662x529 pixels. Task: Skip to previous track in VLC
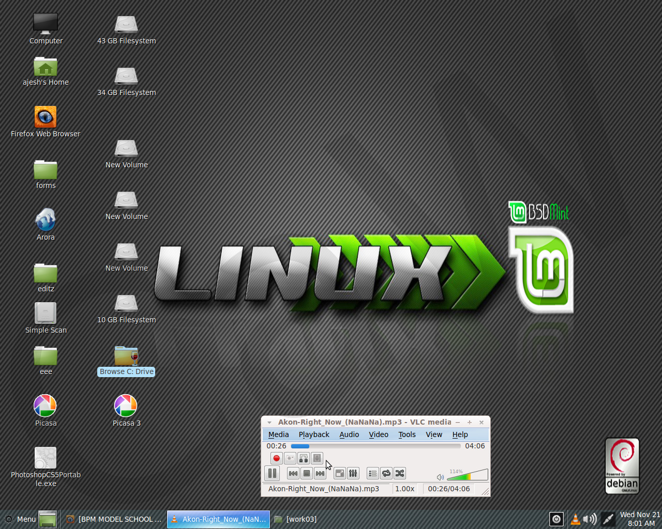[x=293, y=473]
